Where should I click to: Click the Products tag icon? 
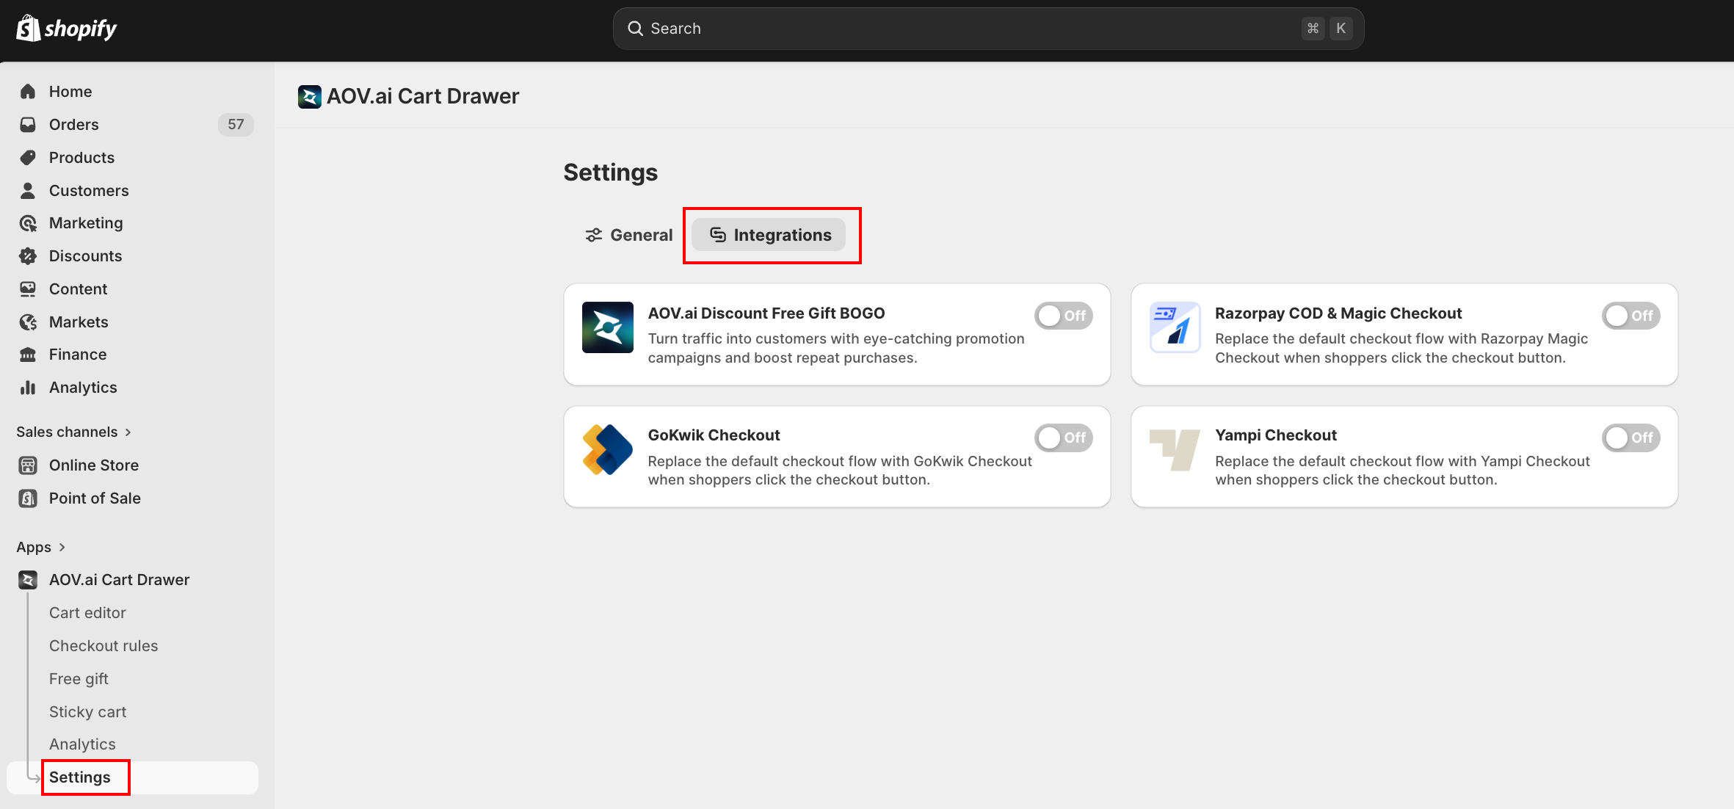point(28,158)
